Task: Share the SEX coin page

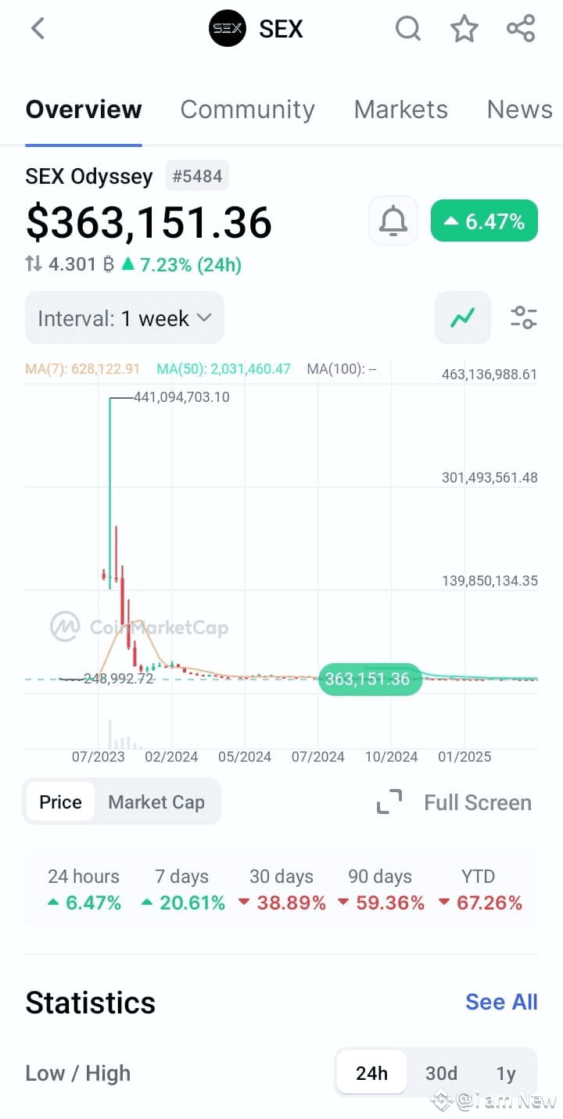Action: click(521, 28)
